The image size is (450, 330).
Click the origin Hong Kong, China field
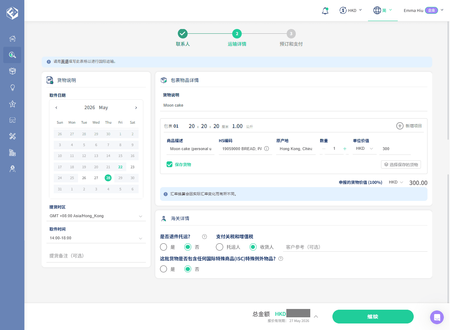tap(296, 149)
